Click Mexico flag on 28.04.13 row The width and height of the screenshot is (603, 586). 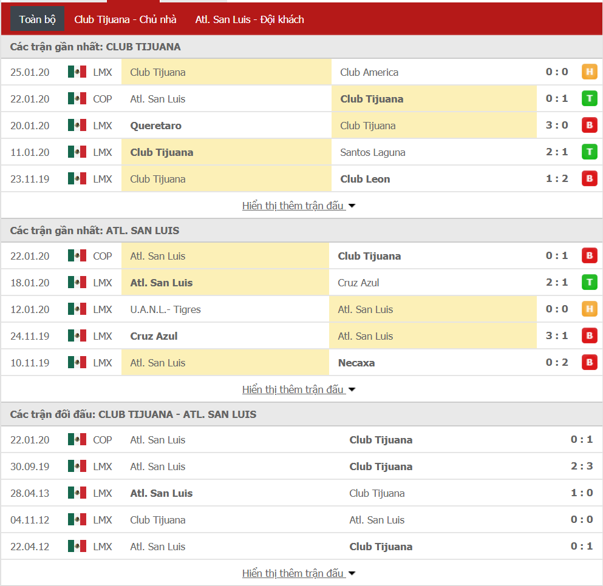(x=77, y=493)
